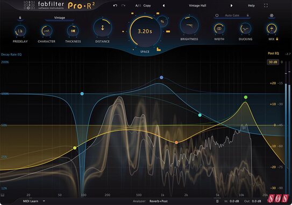This screenshot has height=205, width=292.
Task: Click the piano display icon at bottom left
Action: [x=3, y=195]
